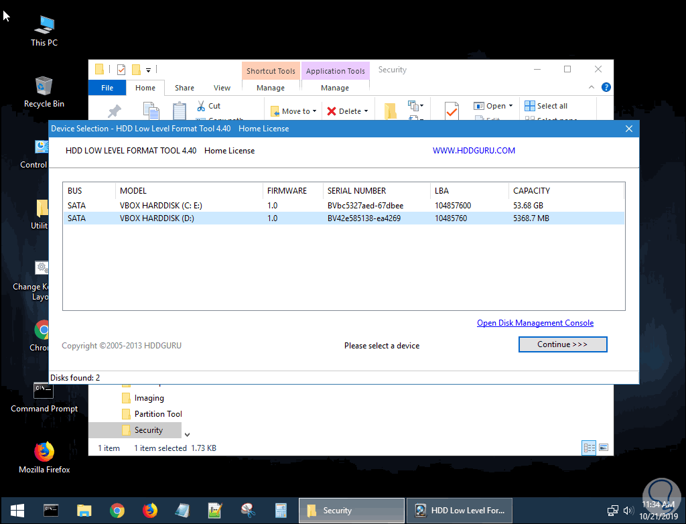Click Select all in Explorer ribbon
Viewport: 686px width, 524px height.
(x=546, y=106)
